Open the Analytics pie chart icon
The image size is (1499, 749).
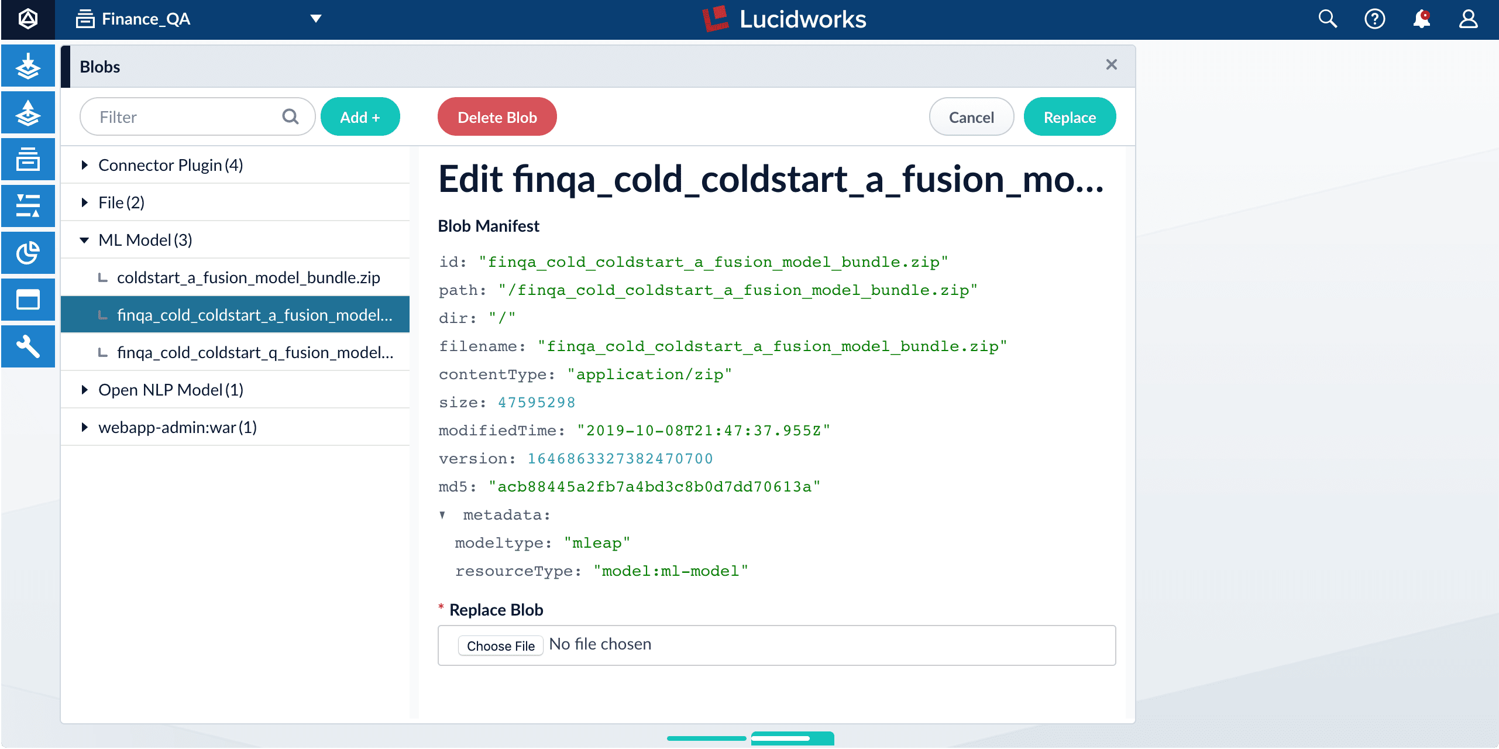pos(27,253)
